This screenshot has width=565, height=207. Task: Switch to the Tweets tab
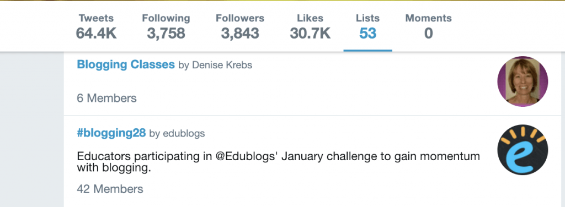click(96, 27)
